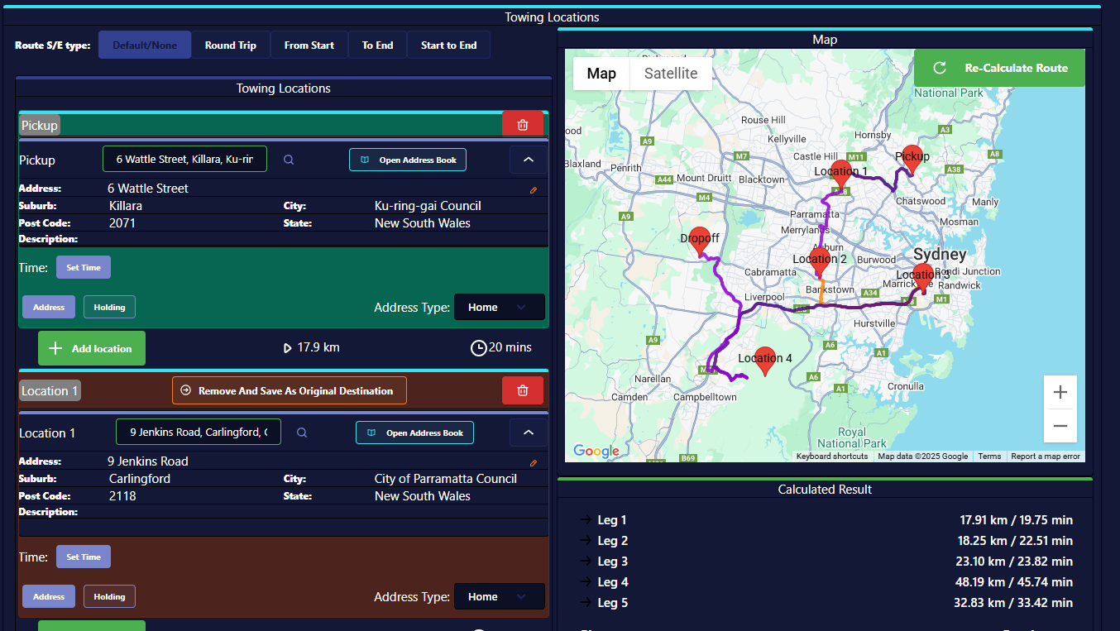Click the Pickup address input field
1120x631 pixels.
coord(184,159)
